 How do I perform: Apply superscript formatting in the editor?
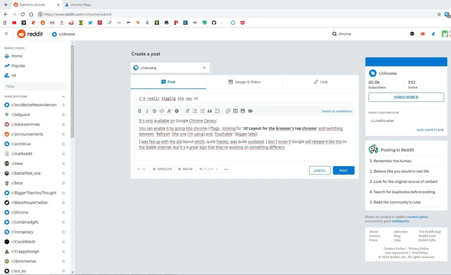tap(169, 111)
